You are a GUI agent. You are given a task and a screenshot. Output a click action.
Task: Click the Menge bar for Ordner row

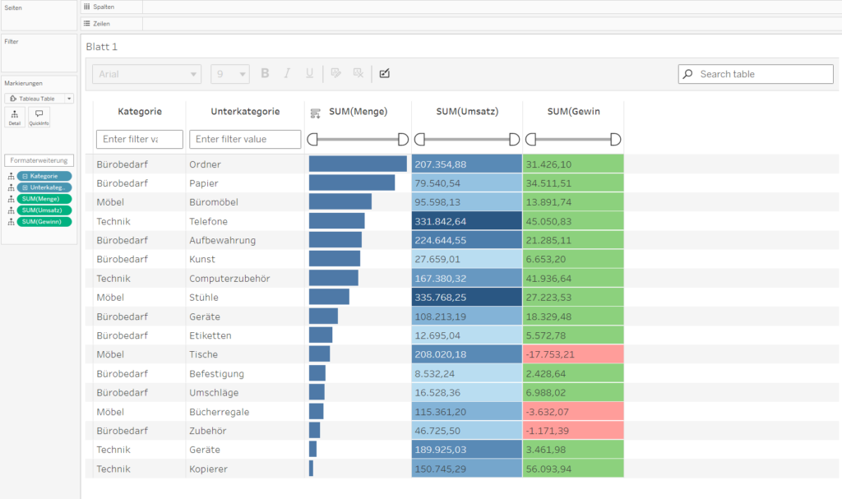[x=358, y=164]
